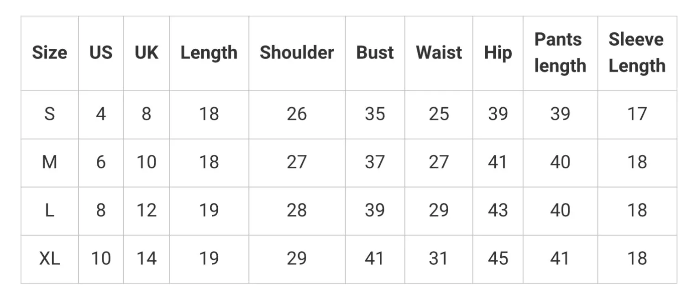692x305 pixels.
Task: Click the Hip column header
Action: click(x=498, y=53)
